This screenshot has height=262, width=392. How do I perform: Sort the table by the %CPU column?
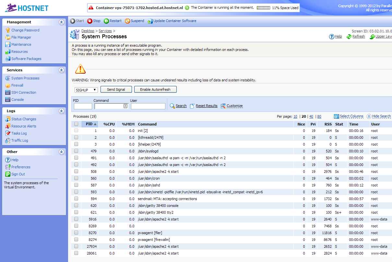coord(109,124)
